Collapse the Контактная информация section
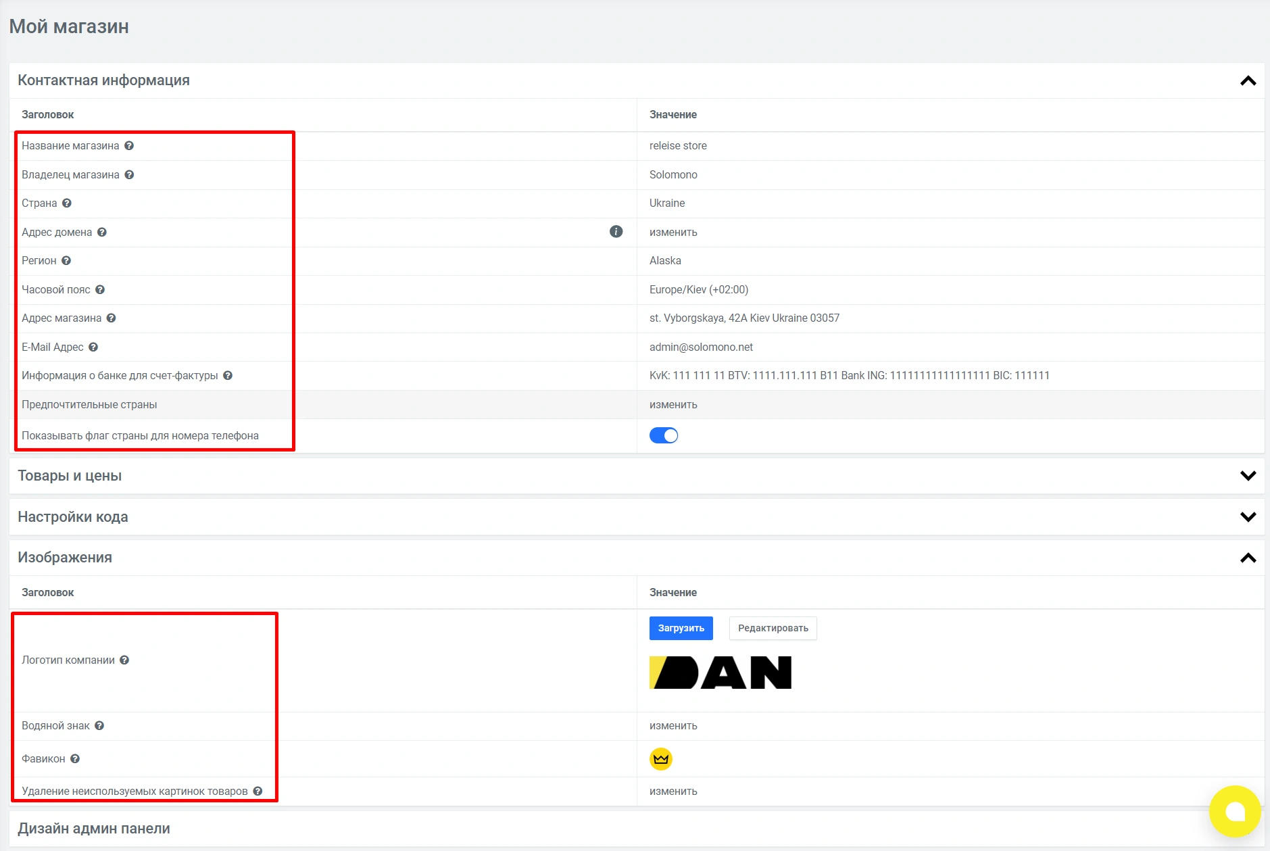Screen dimensions: 1270x851 point(1248,81)
